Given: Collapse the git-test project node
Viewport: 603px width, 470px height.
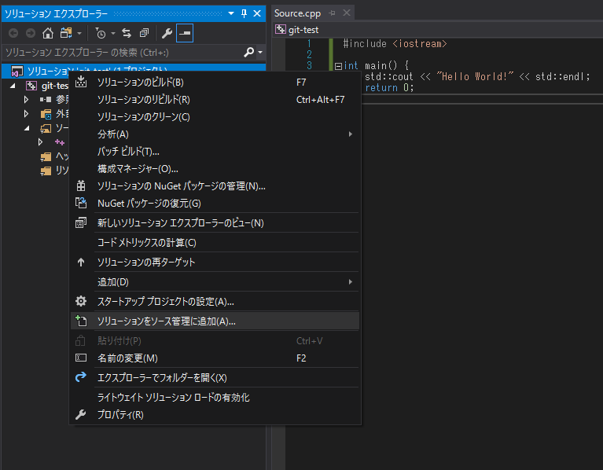Looking at the screenshot, I should [x=13, y=86].
